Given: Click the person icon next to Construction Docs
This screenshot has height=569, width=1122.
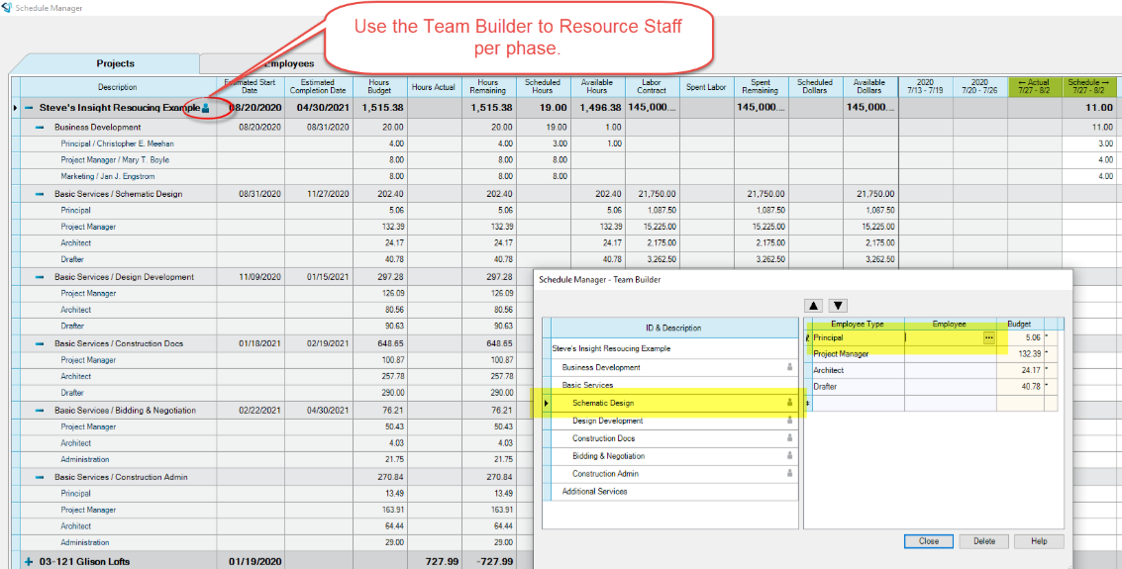Looking at the screenshot, I should 789,438.
